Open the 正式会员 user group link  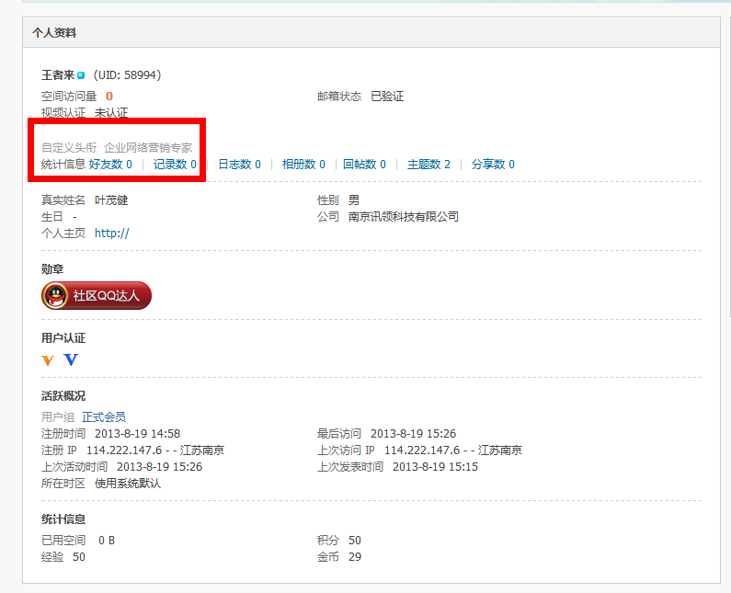pos(104,416)
